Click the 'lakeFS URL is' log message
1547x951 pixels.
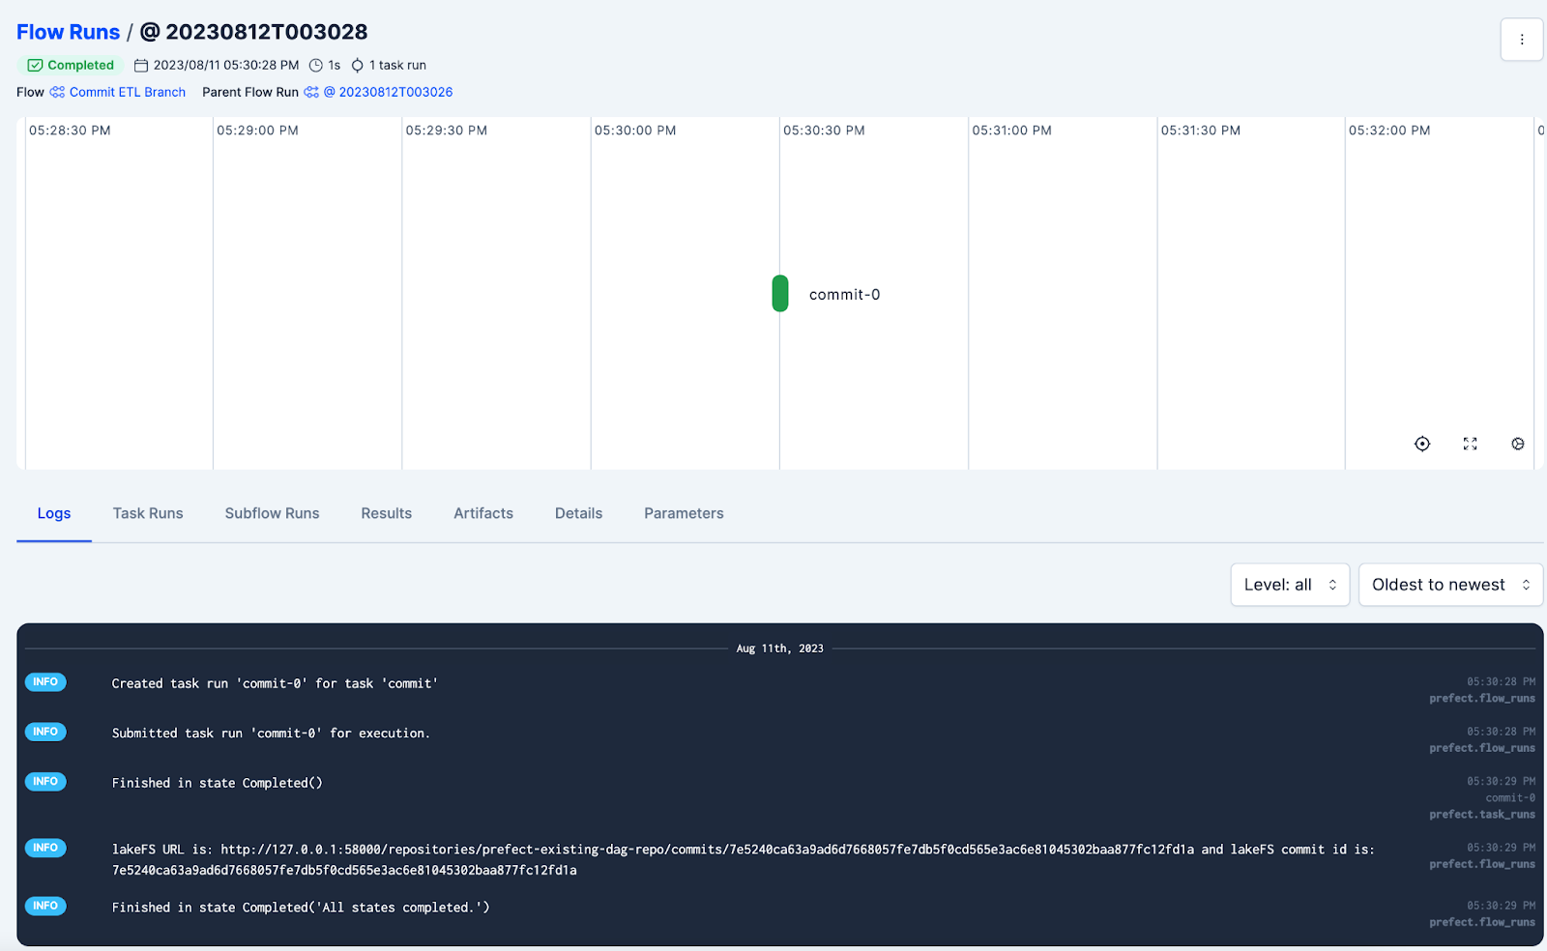tap(743, 859)
